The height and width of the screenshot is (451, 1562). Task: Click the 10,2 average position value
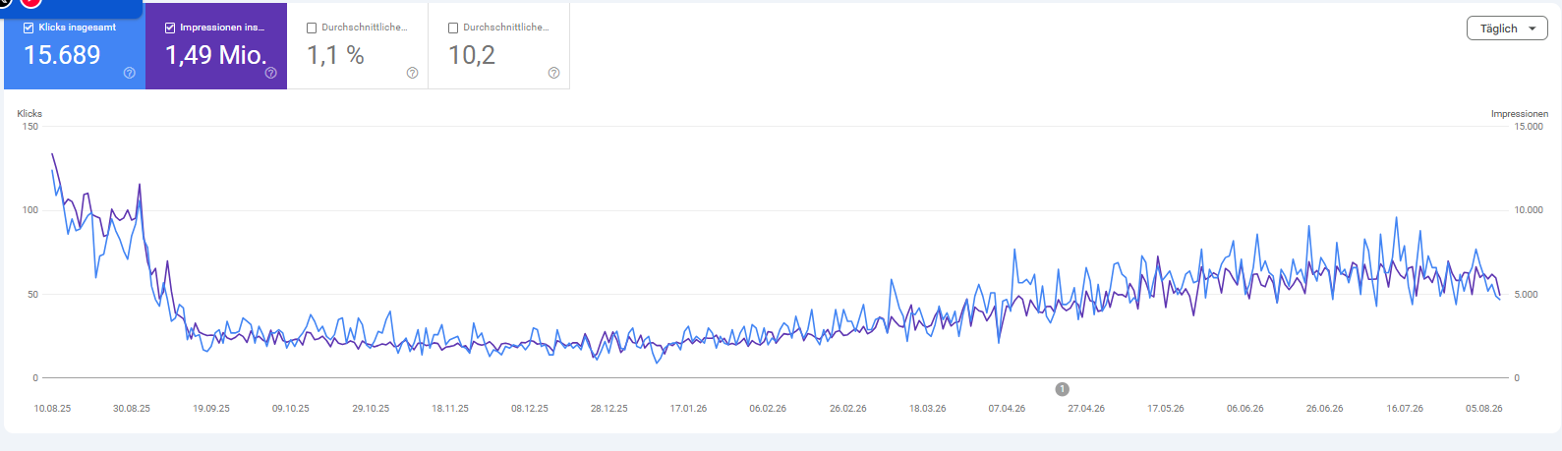pos(472,55)
